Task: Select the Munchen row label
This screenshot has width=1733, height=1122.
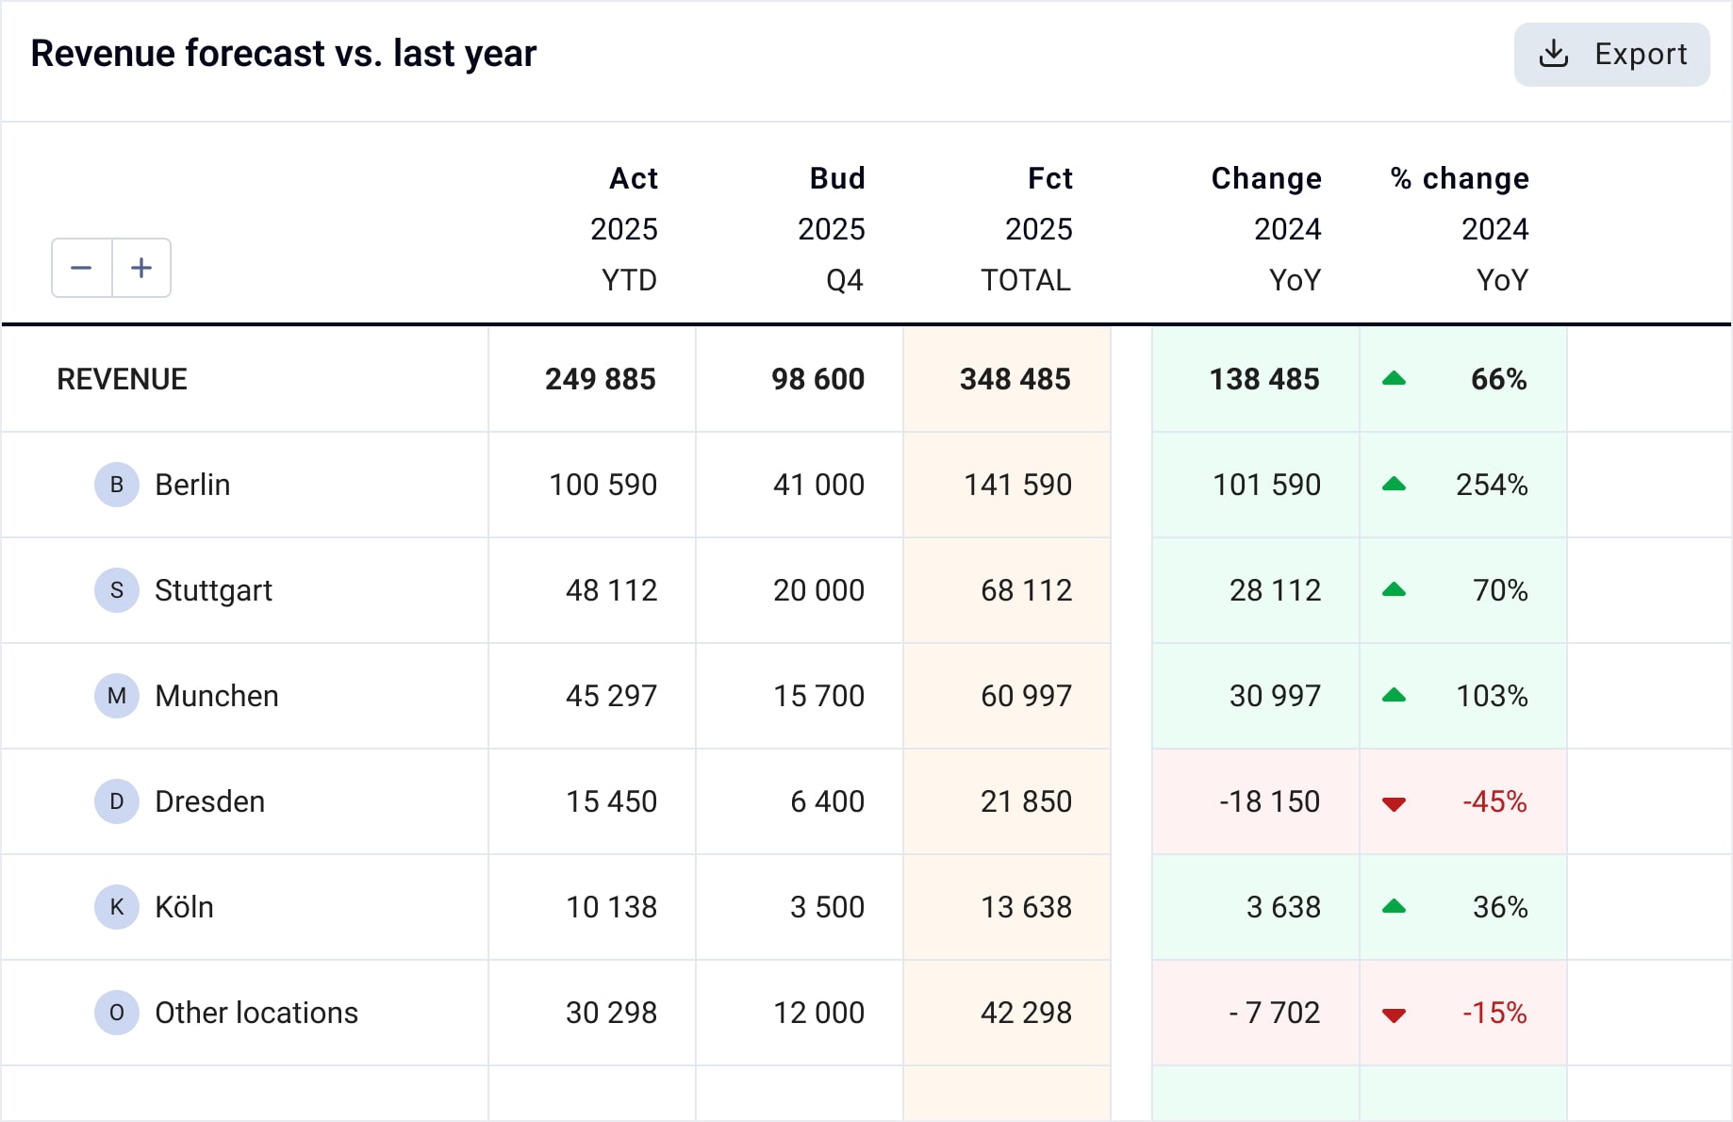Action: point(217,696)
